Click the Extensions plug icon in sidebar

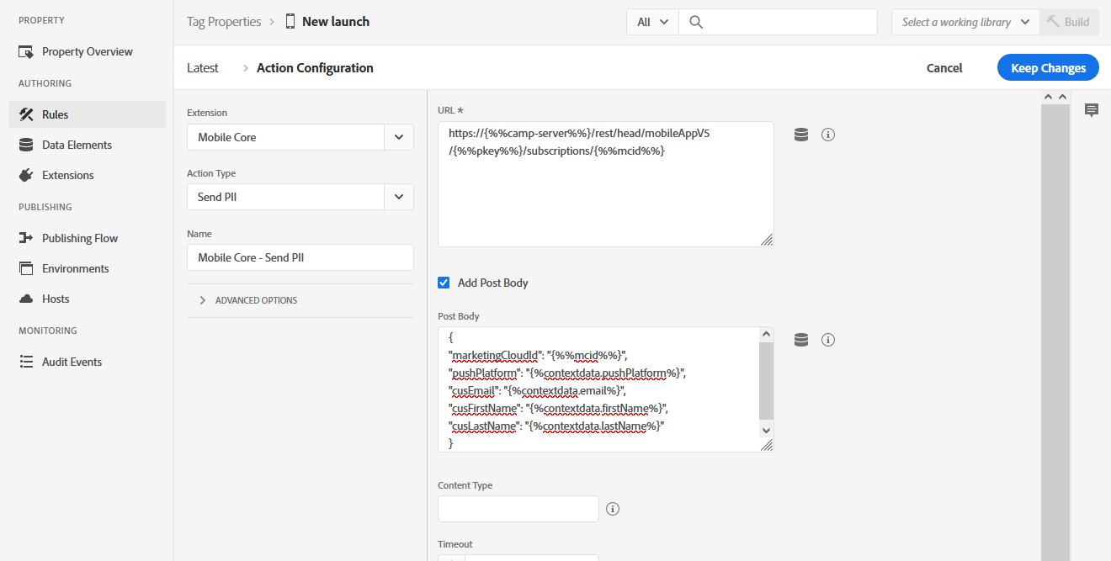tap(25, 175)
